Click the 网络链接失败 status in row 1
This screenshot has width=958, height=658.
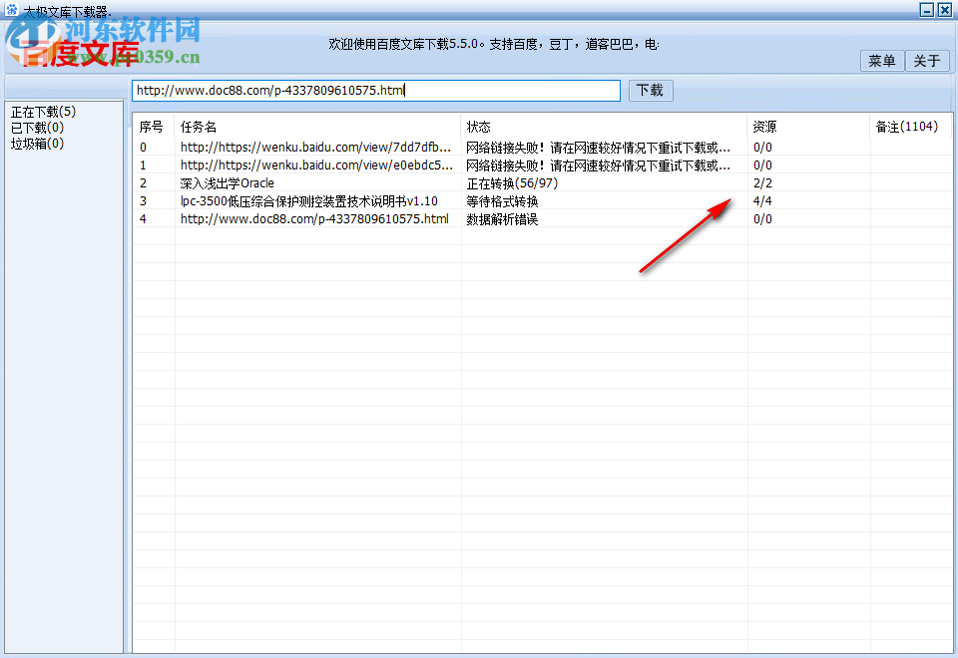[x=598, y=164]
